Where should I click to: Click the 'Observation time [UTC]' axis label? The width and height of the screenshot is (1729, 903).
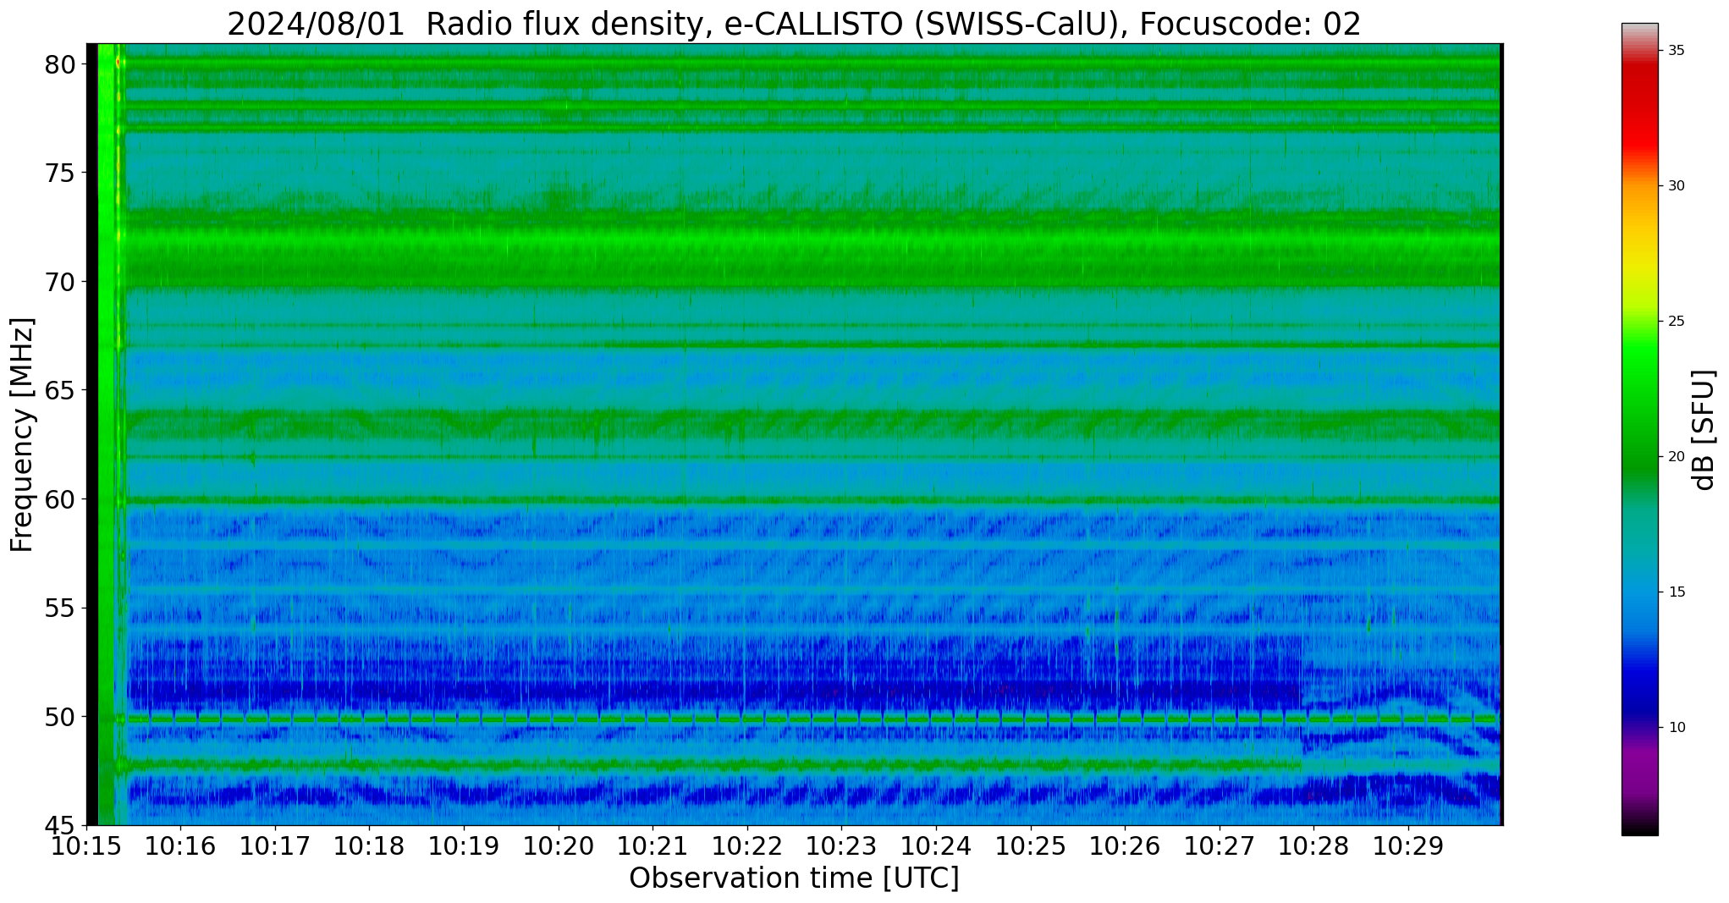(x=794, y=878)
